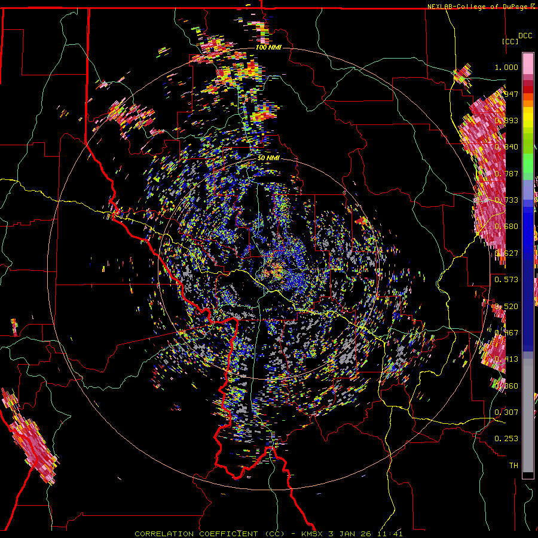Select the bright green segment of color scale
The image size is (538, 538).
[x=528, y=163]
